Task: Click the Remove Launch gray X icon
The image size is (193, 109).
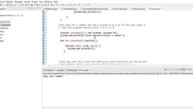Action: pyautogui.click(x=168, y=70)
